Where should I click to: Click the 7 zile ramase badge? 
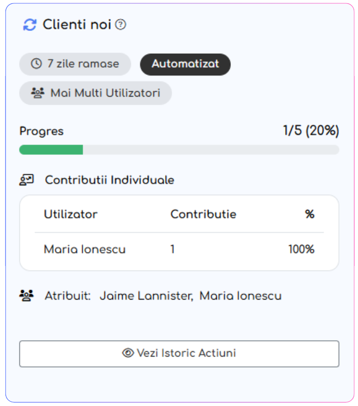pos(75,64)
